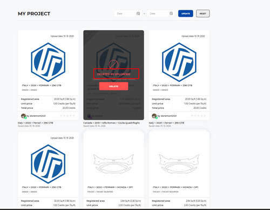
Task: Click the start Date input field
Action: point(128,14)
